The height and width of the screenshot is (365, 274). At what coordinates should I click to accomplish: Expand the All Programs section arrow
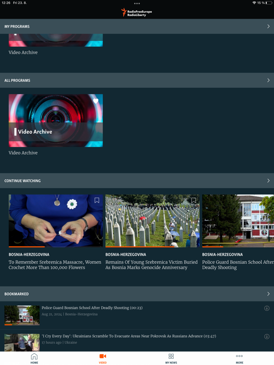268,80
